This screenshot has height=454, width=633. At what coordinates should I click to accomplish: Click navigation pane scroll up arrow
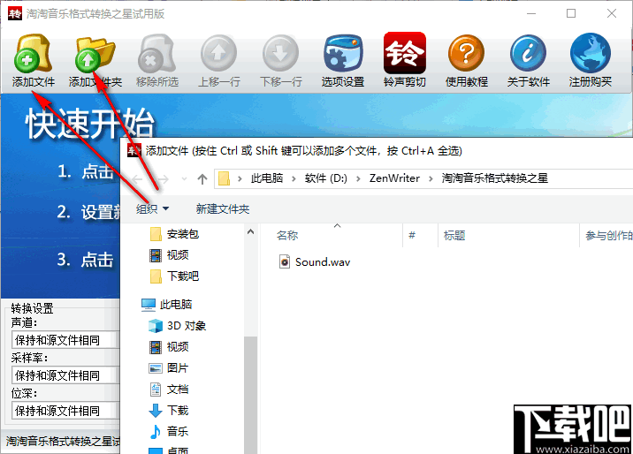(x=251, y=231)
